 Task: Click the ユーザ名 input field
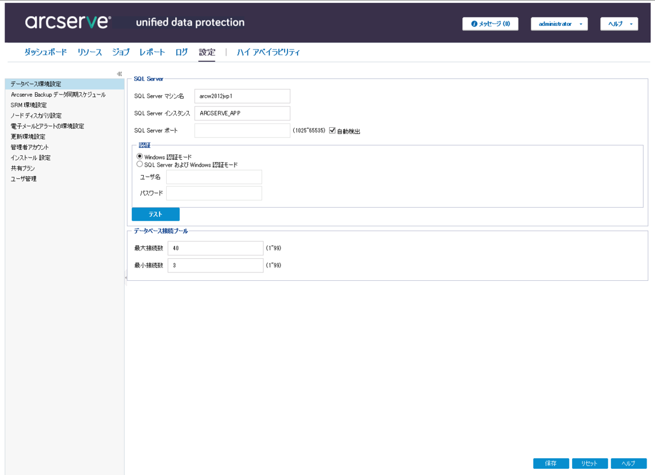[214, 177]
